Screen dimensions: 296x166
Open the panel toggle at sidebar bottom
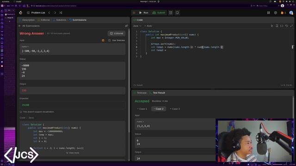[2, 164]
